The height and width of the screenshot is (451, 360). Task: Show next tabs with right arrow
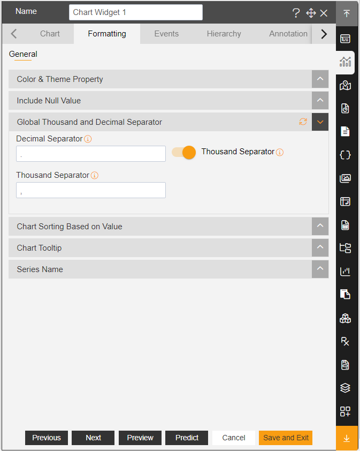[324, 34]
